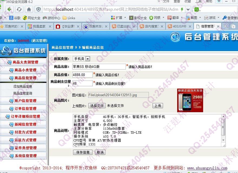Open the address bar history dropdown arrow
The width and height of the screenshot is (238, 173).
pos(188,9)
